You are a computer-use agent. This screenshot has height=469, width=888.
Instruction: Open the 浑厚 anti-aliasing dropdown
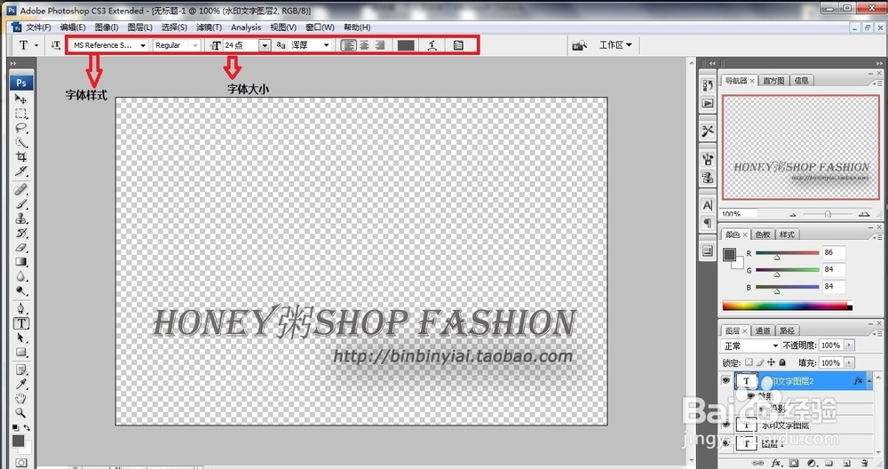tap(326, 45)
